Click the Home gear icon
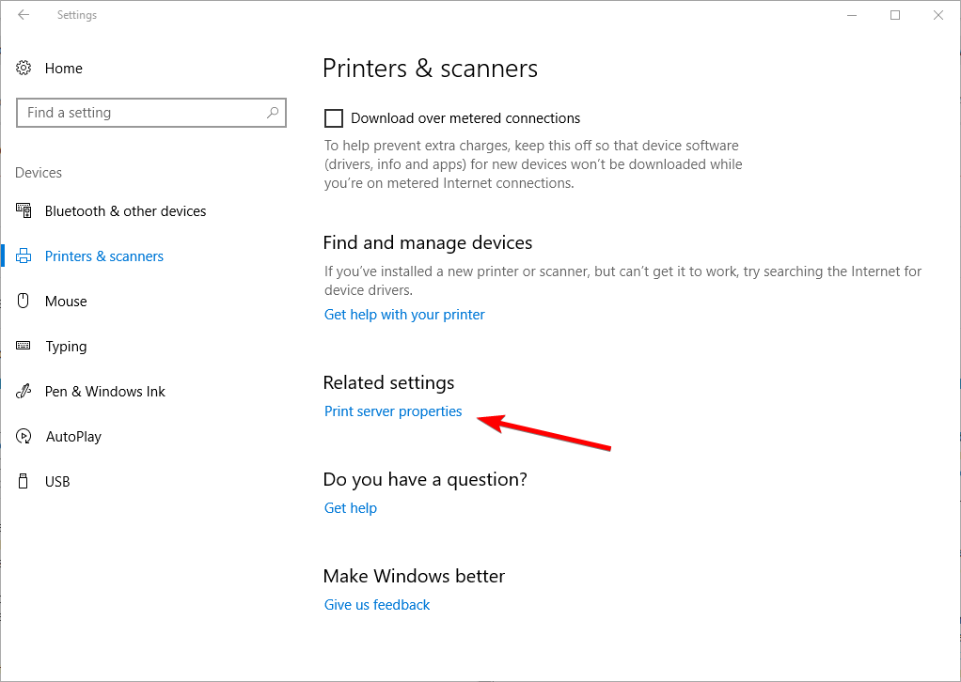The image size is (961, 682). coord(24,68)
